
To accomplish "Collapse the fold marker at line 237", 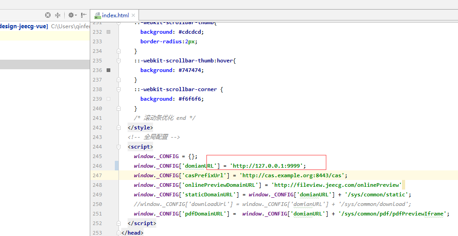I will click(x=118, y=79).
